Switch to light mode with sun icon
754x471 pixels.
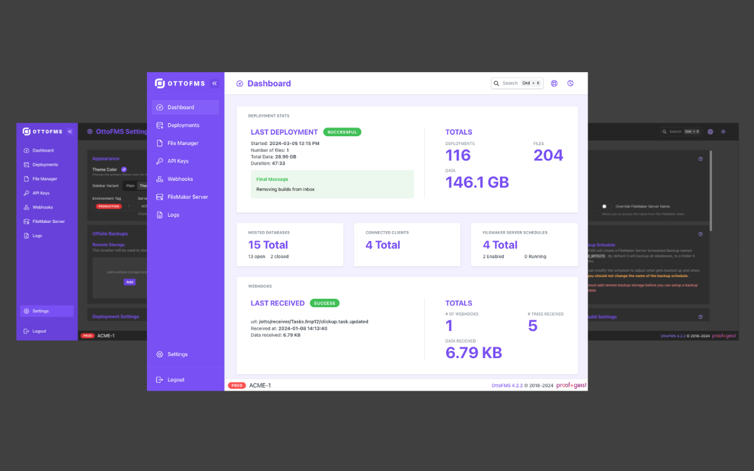[x=724, y=132]
